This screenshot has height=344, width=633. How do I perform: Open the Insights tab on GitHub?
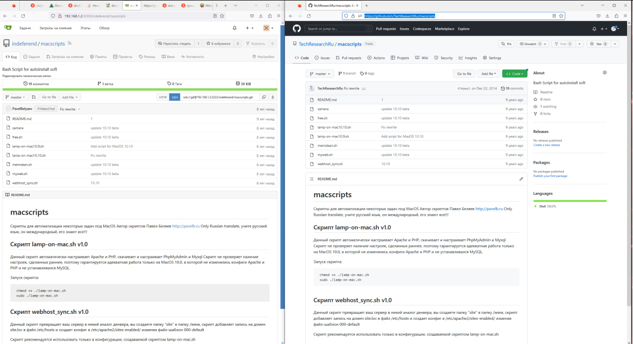[468, 58]
